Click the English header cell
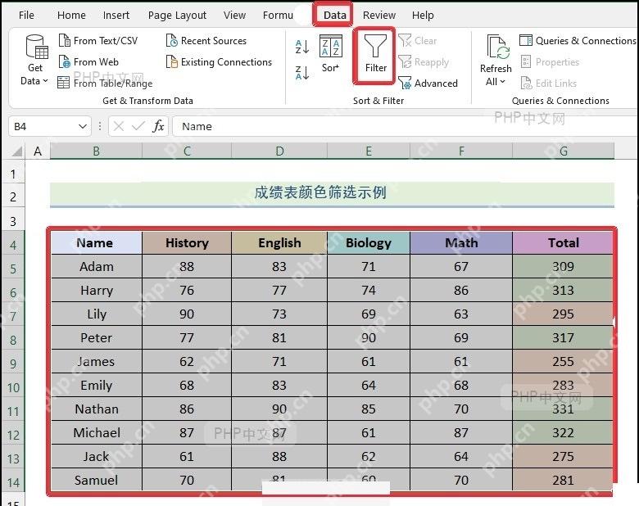The height and width of the screenshot is (506, 639). (279, 243)
